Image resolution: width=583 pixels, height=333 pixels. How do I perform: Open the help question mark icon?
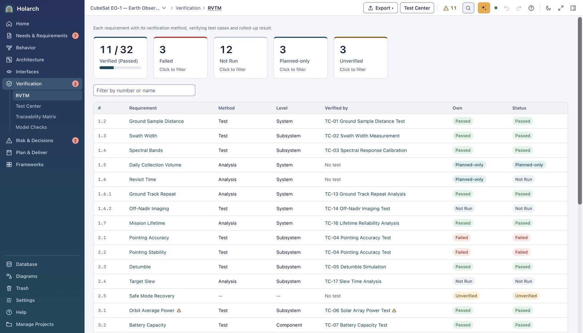point(531,8)
